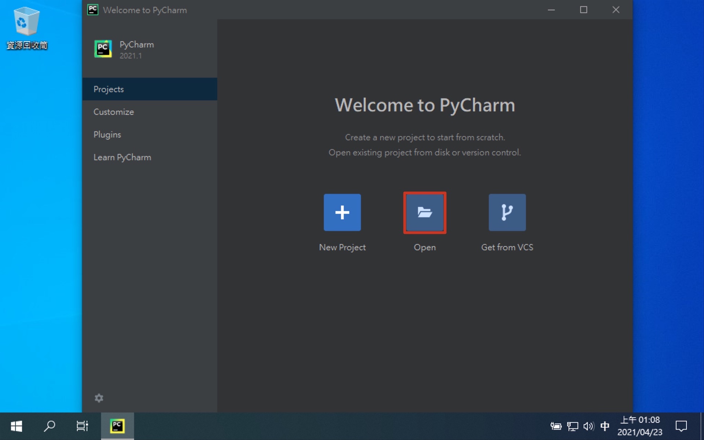Click the New Project label
Image resolution: width=704 pixels, height=440 pixels.
(342, 247)
